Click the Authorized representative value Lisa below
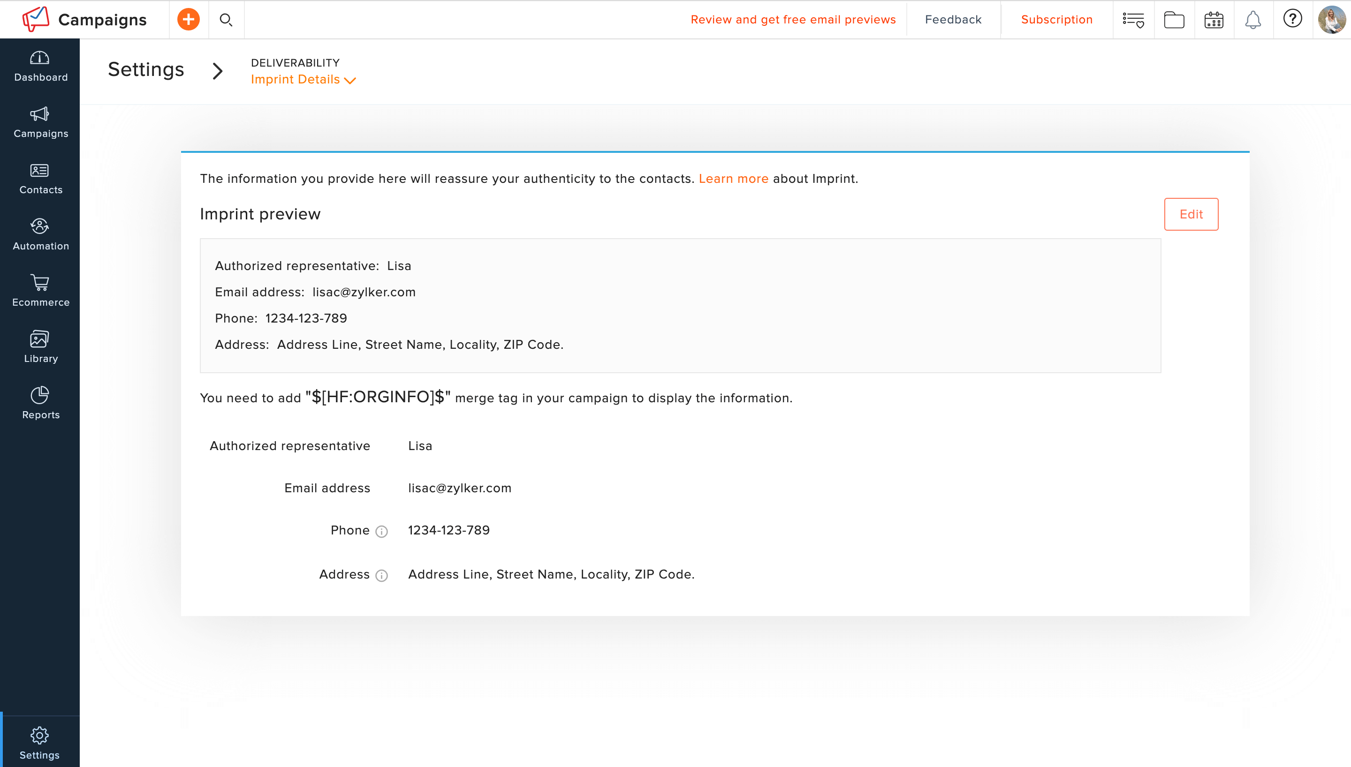This screenshot has width=1351, height=767. [x=420, y=446]
